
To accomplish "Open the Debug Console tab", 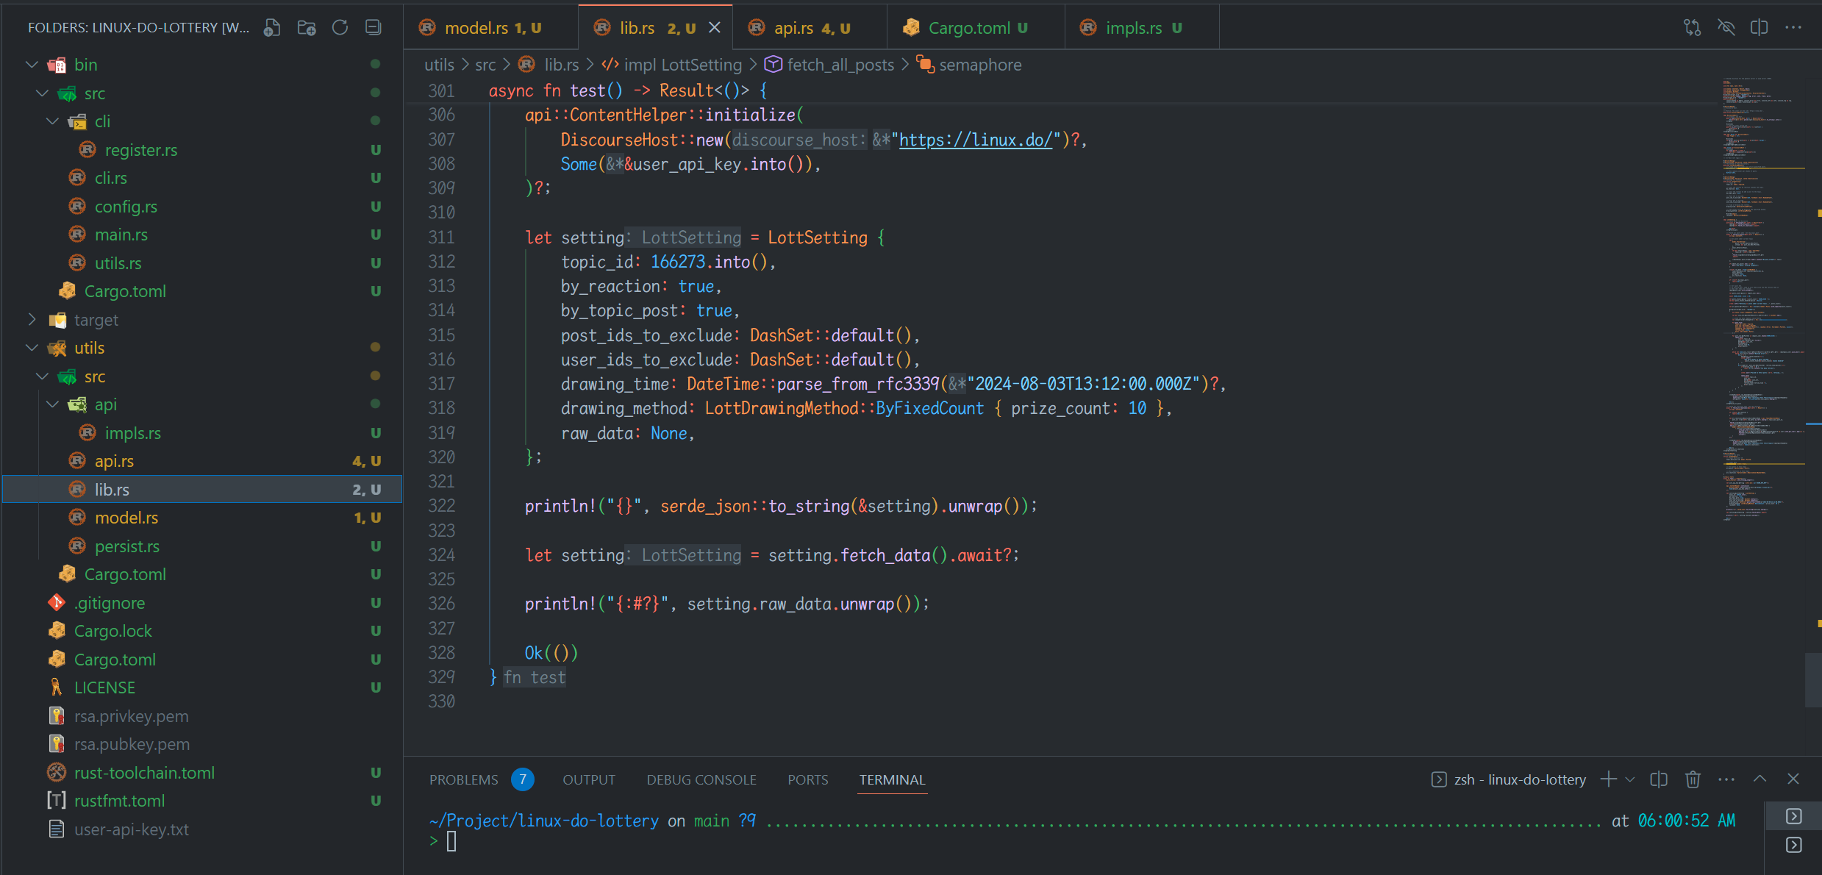I will pyautogui.click(x=701, y=779).
